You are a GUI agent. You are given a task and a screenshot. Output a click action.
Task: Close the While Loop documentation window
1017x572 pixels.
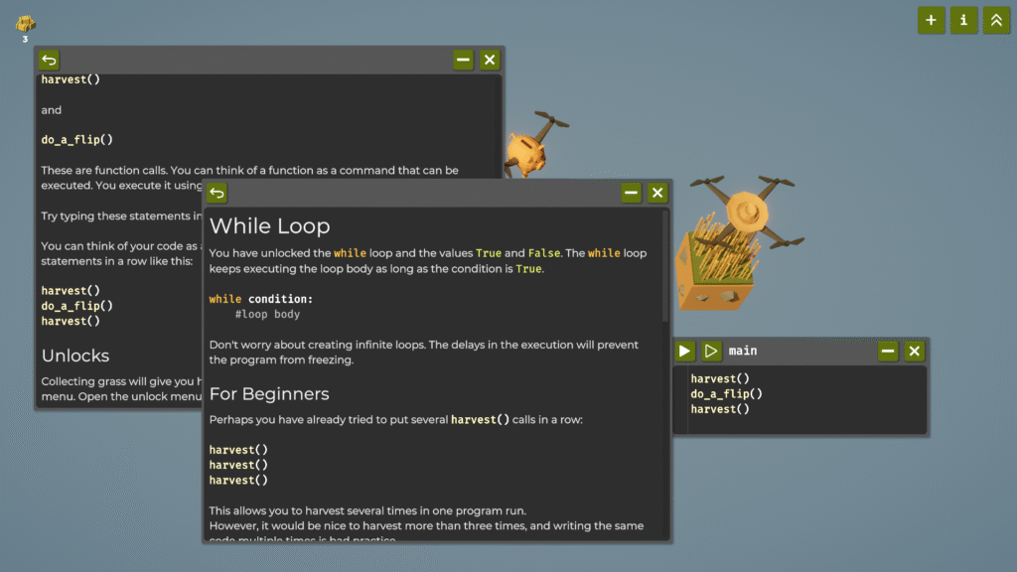(657, 193)
